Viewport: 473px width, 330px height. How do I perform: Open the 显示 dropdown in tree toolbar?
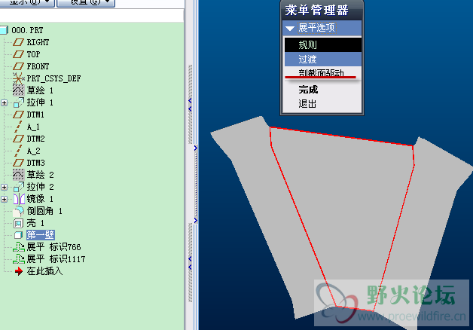[x=27, y=3]
